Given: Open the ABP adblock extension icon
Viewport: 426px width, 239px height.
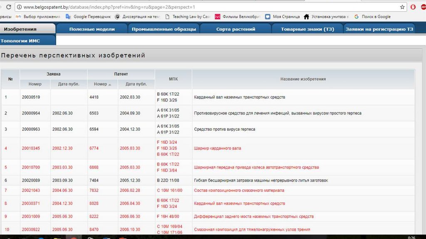Looking at the screenshot, I should [423, 7].
